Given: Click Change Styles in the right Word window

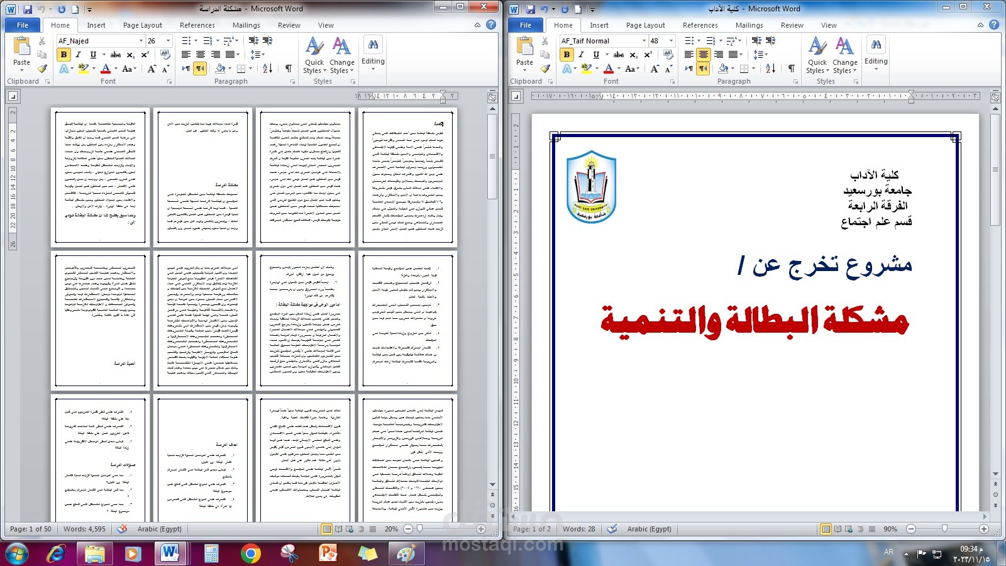Looking at the screenshot, I should click(844, 55).
